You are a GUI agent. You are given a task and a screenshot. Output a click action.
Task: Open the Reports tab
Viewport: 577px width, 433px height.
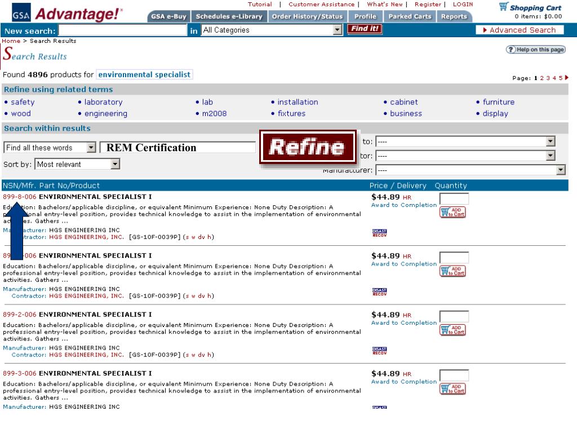point(454,16)
